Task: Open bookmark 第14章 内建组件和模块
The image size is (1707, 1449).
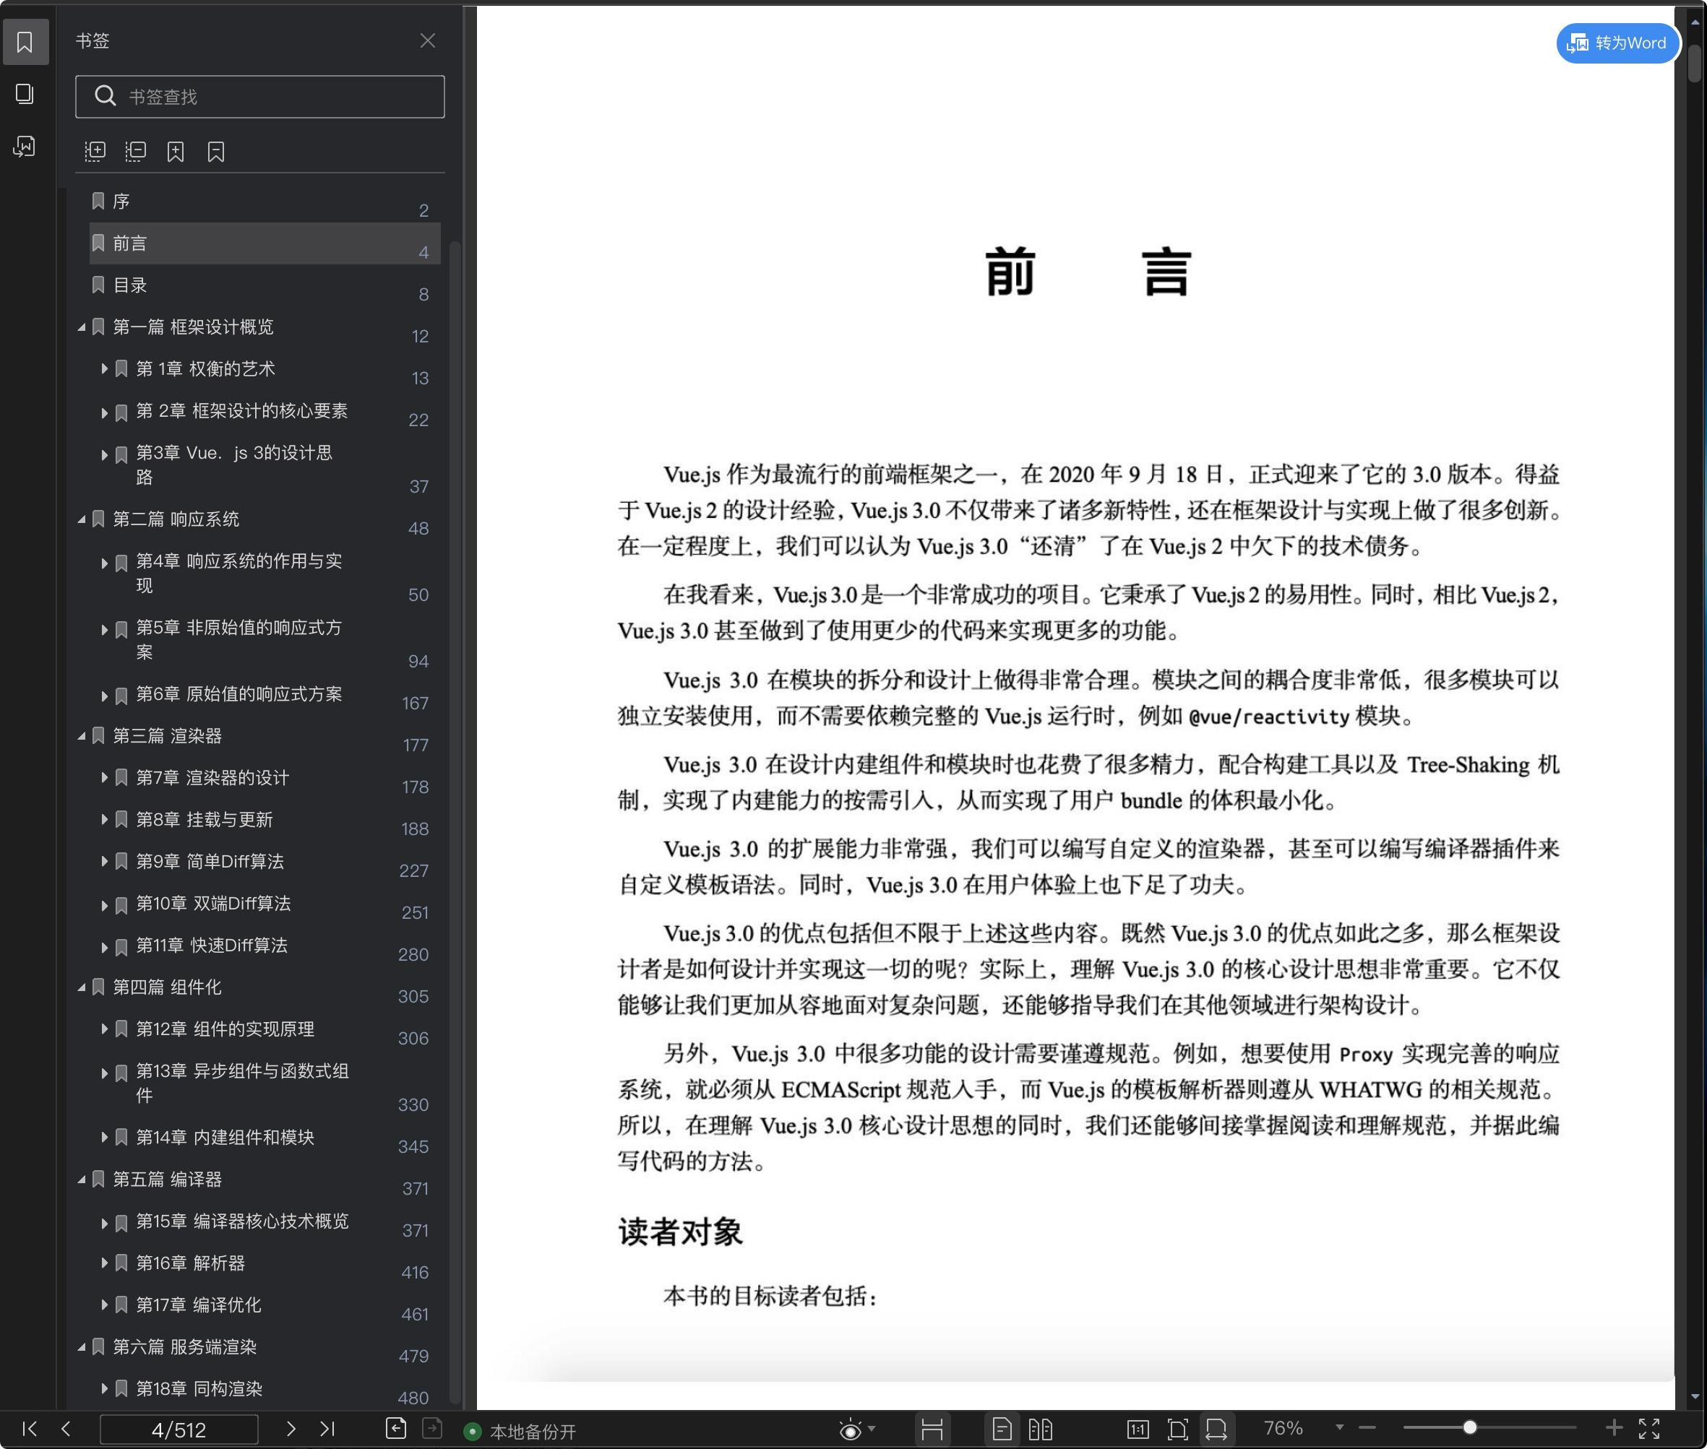Action: tap(224, 1138)
